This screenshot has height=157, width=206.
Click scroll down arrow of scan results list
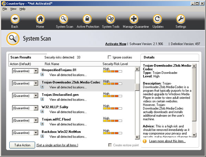(137, 137)
